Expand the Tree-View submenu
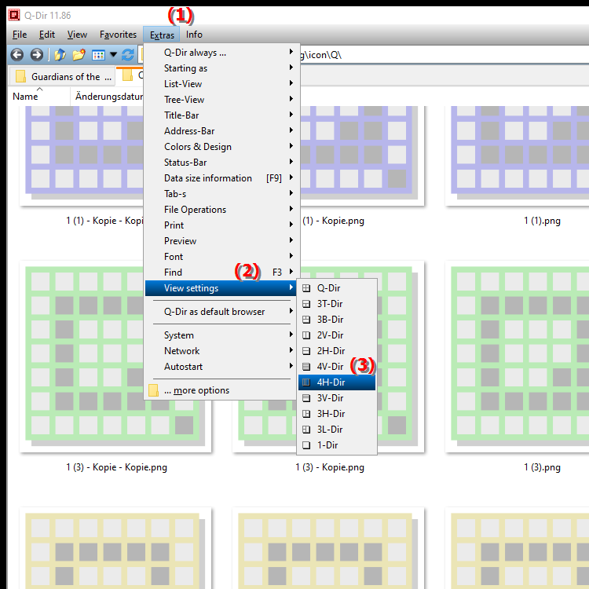 (x=222, y=100)
